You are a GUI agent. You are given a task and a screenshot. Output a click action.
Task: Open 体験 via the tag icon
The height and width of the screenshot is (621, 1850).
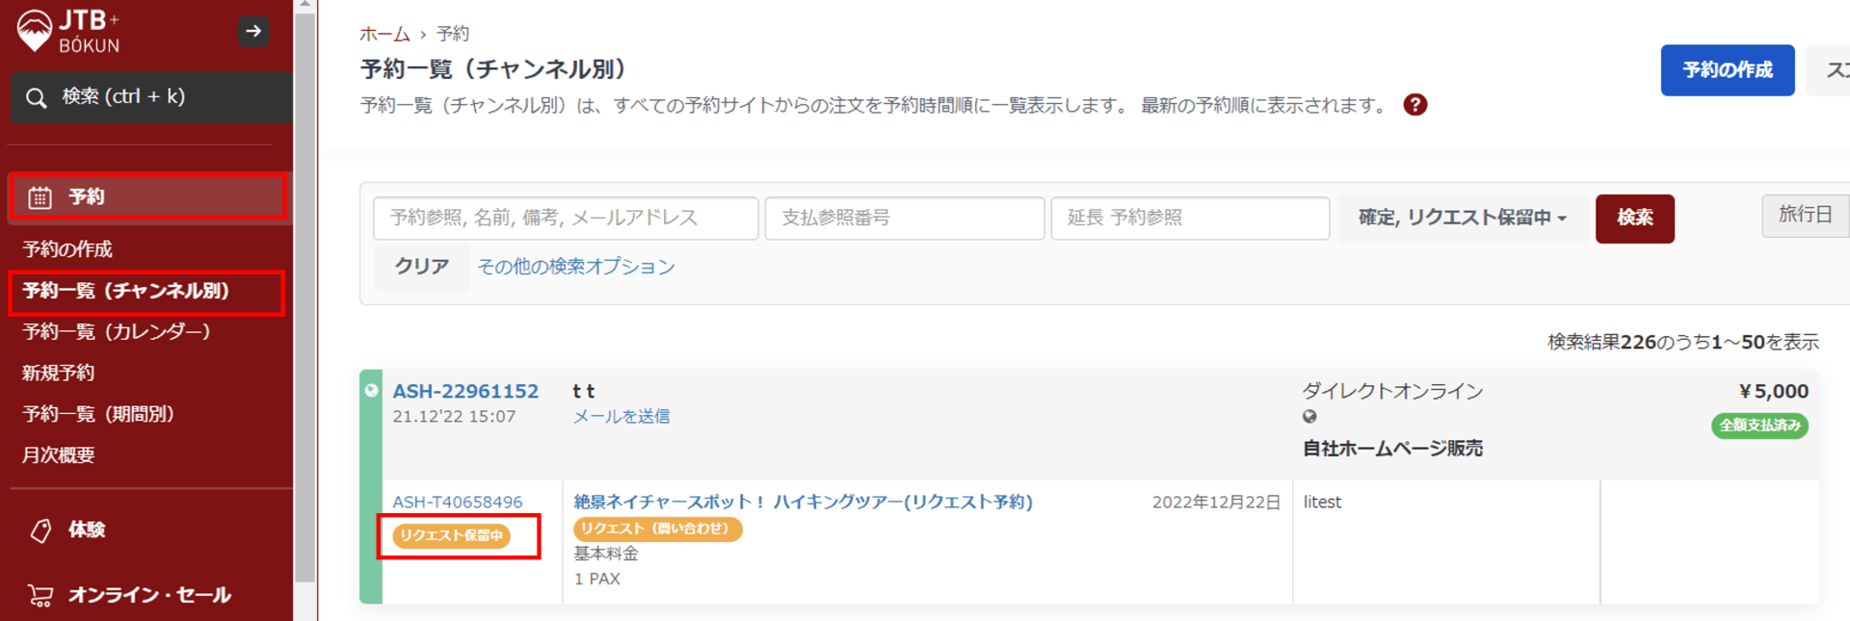[40, 530]
